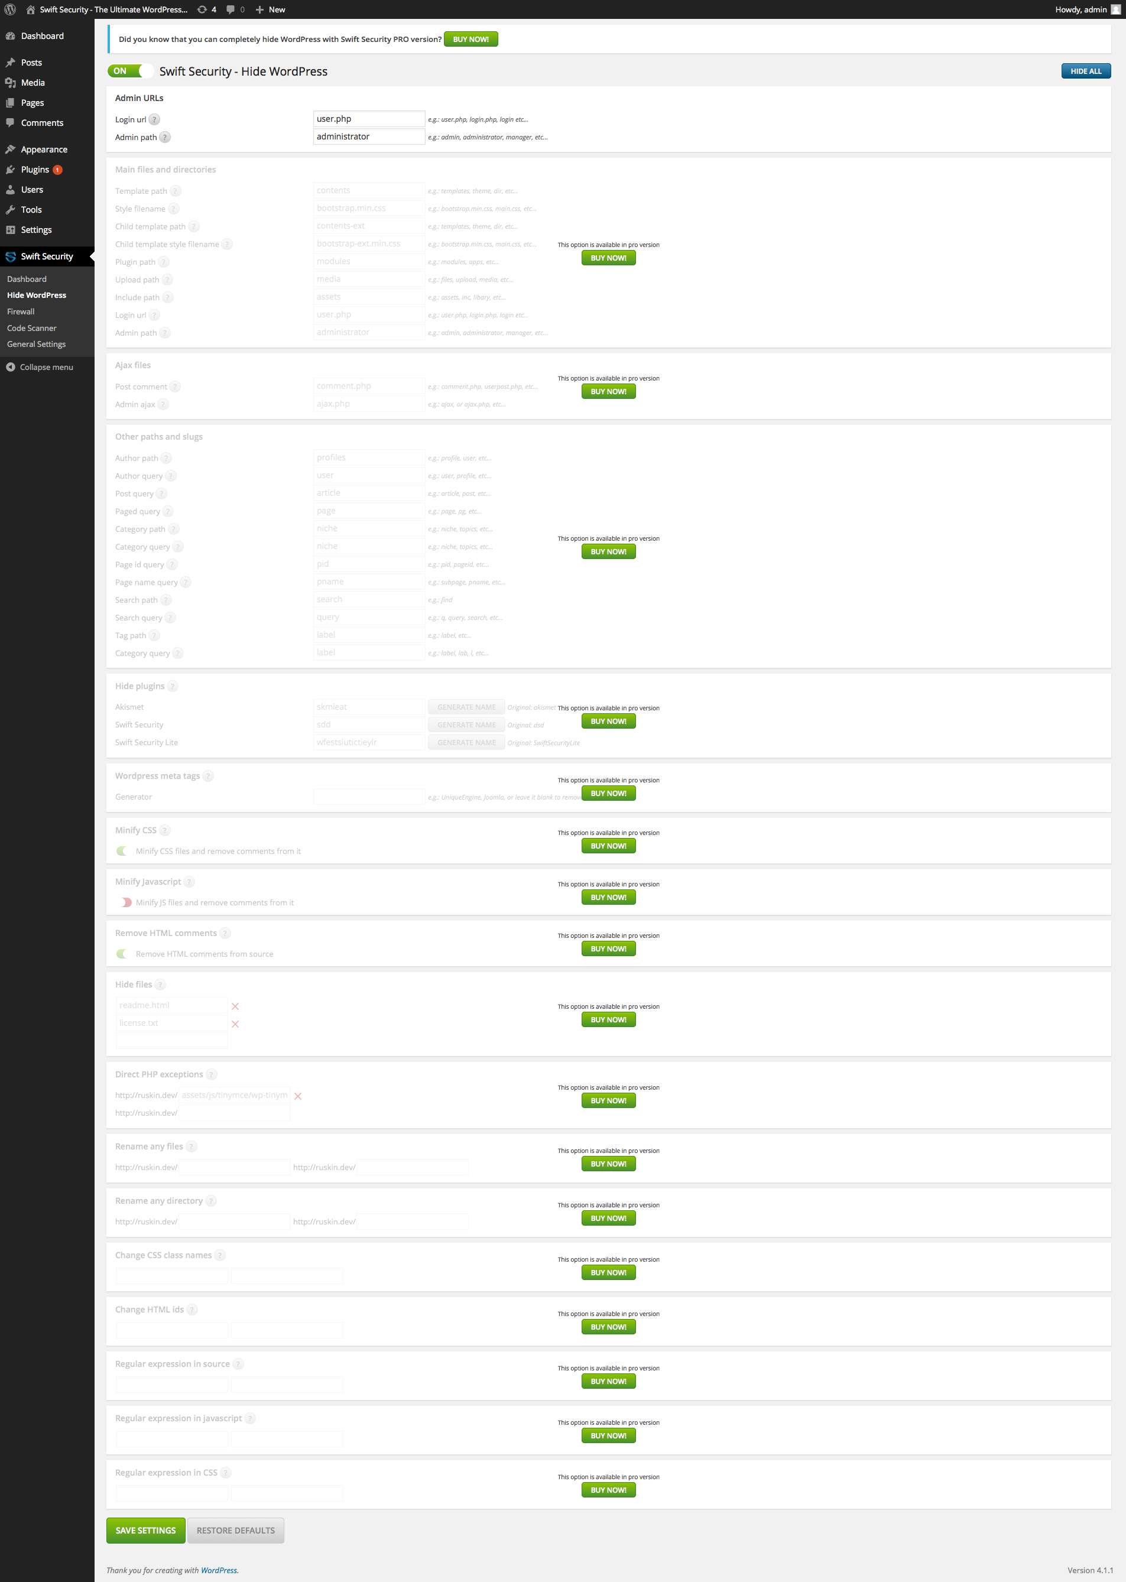Toggle Minify JS files switch
This screenshot has width=1126, height=1582.
[x=125, y=902]
